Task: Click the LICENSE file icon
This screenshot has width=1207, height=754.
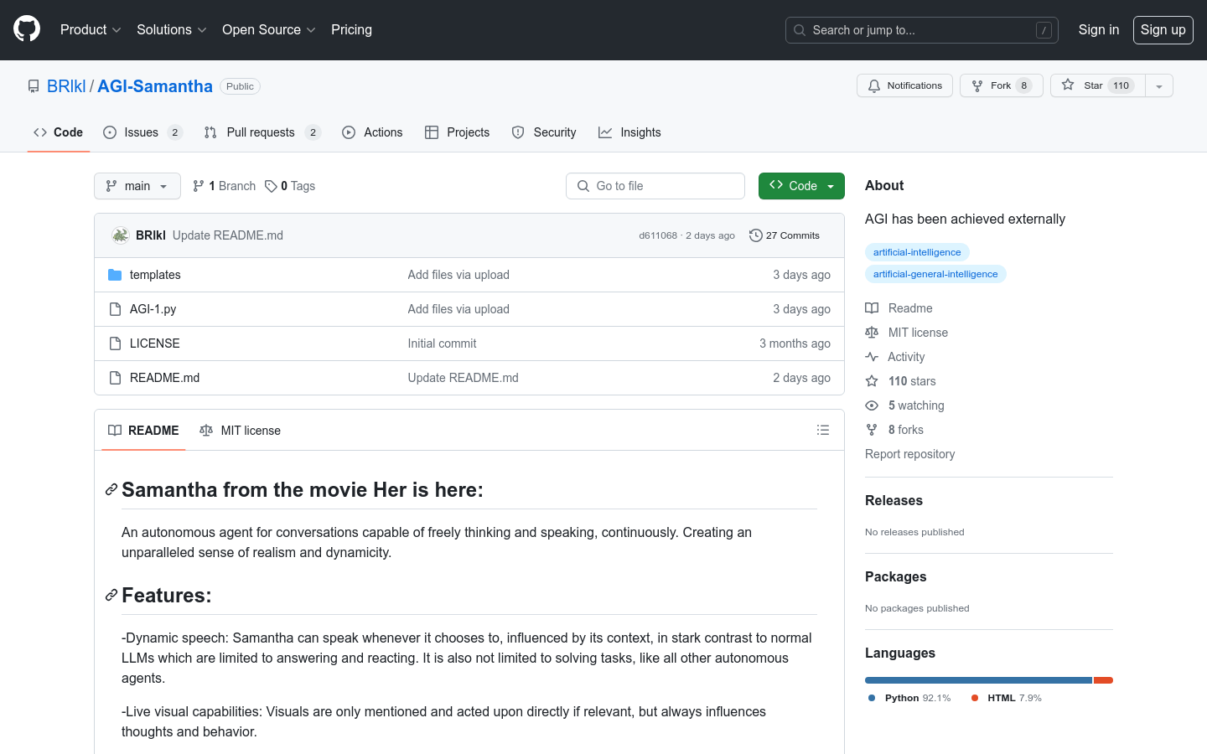Action: [x=115, y=343]
